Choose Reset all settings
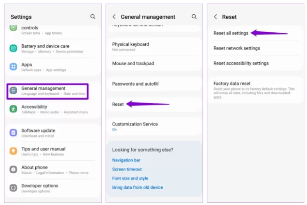The height and width of the screenshot is (205, 307). (x=231, y=33)
